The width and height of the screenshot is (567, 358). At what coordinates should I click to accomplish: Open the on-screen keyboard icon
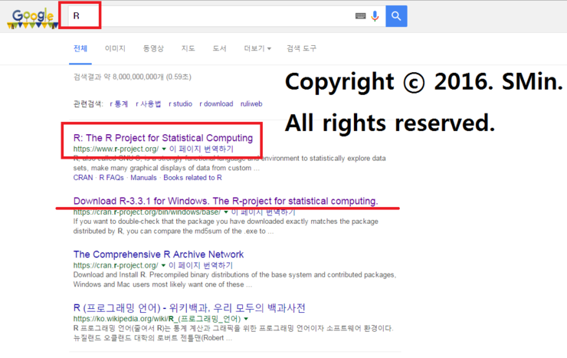(361, 16)
